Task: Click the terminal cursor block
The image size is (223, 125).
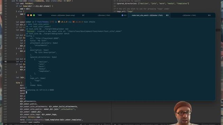Action: 26,92
